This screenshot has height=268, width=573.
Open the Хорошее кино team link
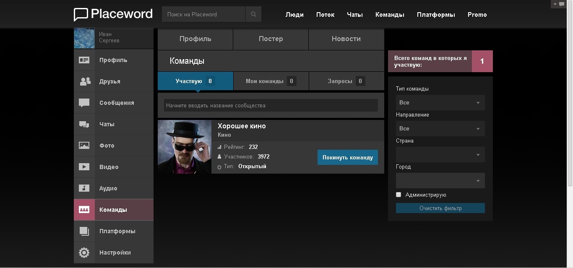point(242,126)
